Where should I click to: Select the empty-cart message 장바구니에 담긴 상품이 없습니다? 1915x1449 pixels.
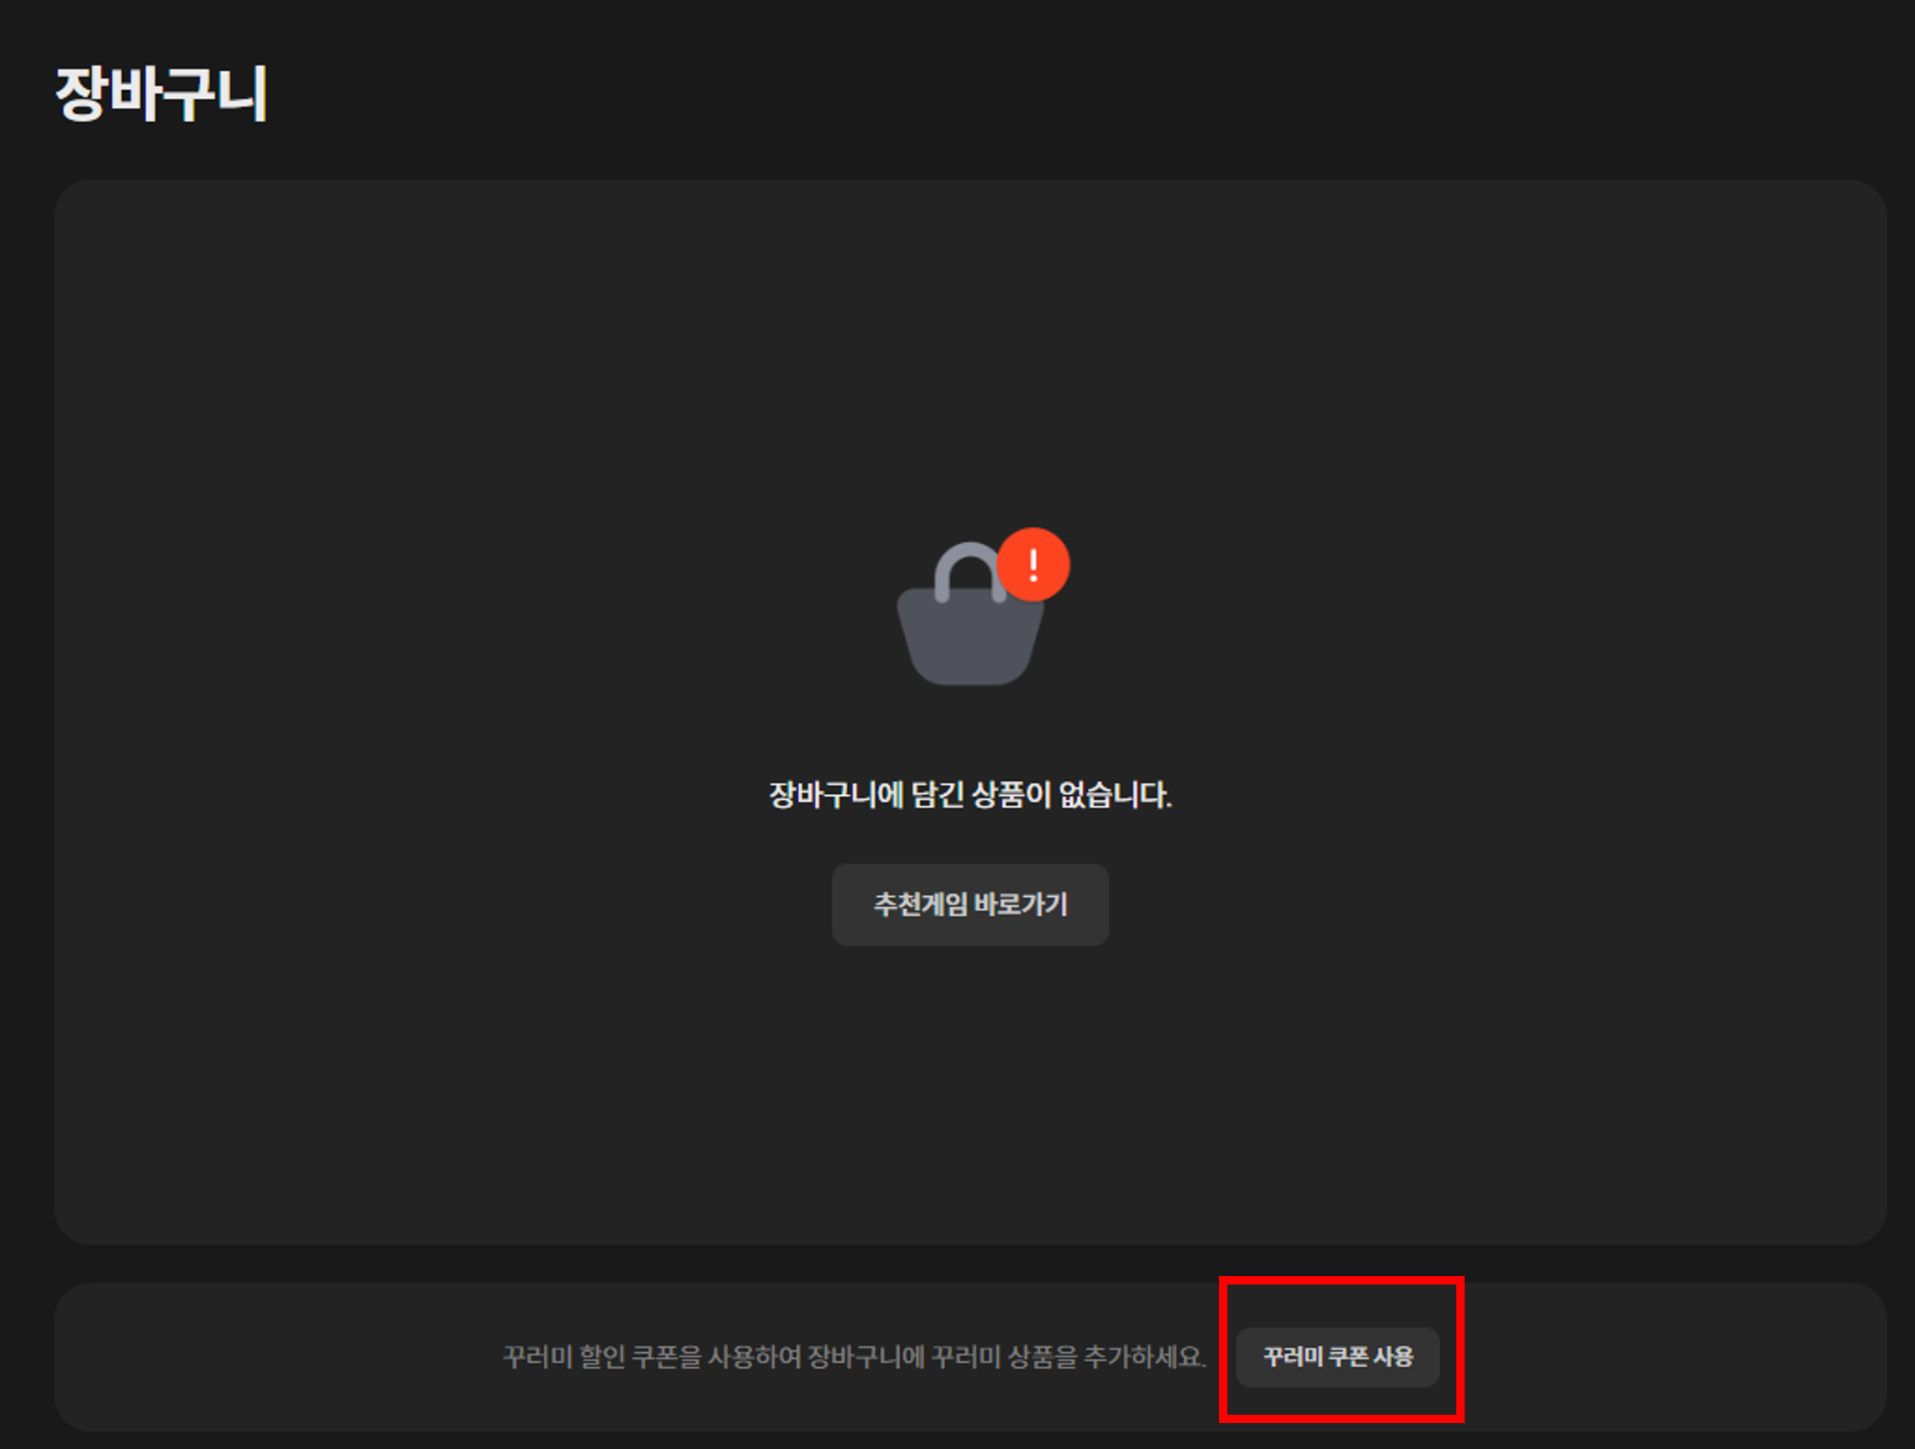click(x=970, y=794)
